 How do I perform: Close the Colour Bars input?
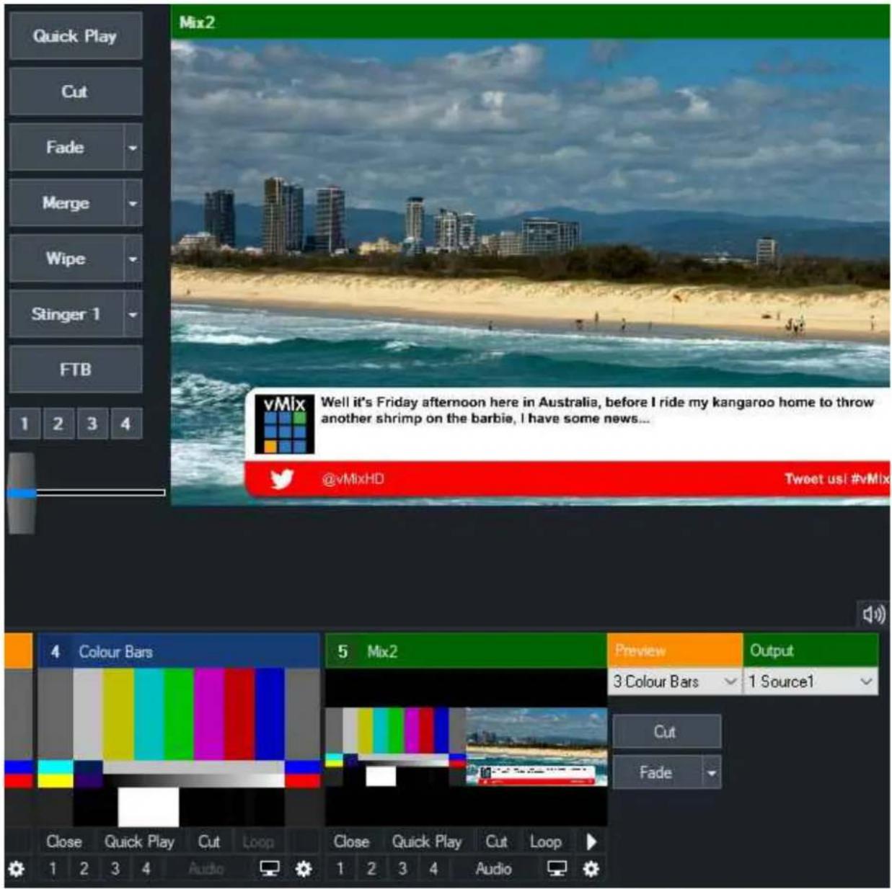coord(64,841)
